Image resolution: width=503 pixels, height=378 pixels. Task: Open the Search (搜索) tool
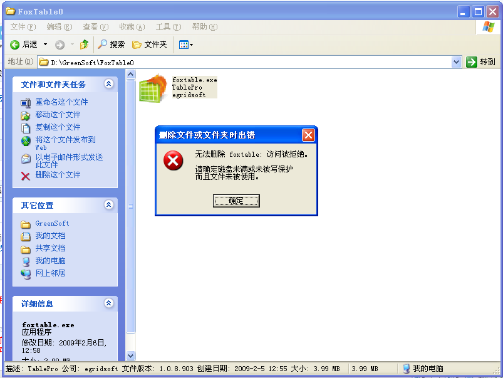(111, 45)
